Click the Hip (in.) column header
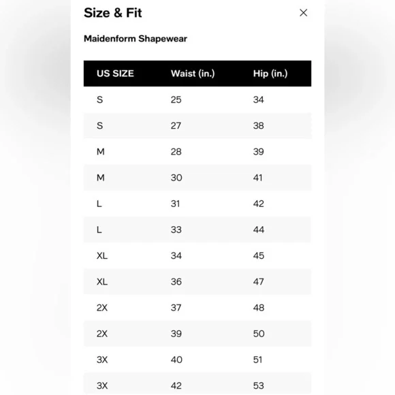The image size is (395, 395). tap(270, 74)
